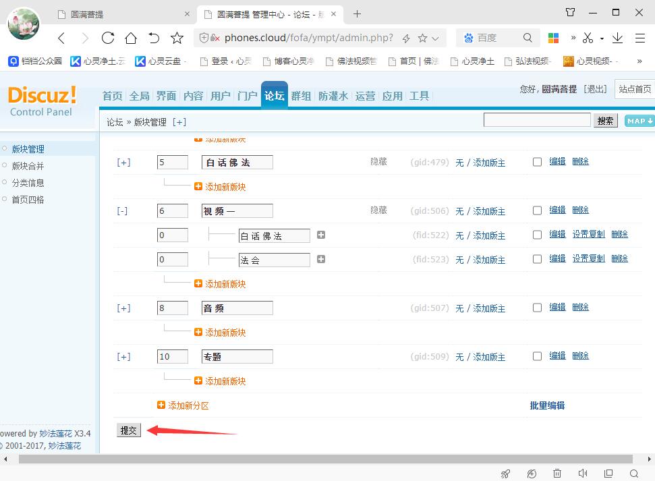
Task: Open dropdown arrow next to scissors tool
Action: (602, 38)
